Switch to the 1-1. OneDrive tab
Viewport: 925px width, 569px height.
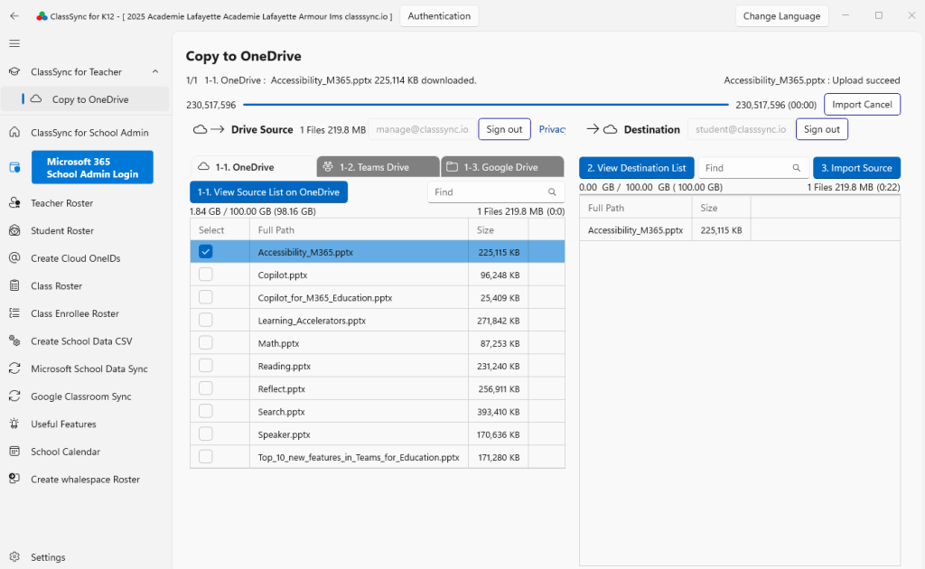pos(253,167)
